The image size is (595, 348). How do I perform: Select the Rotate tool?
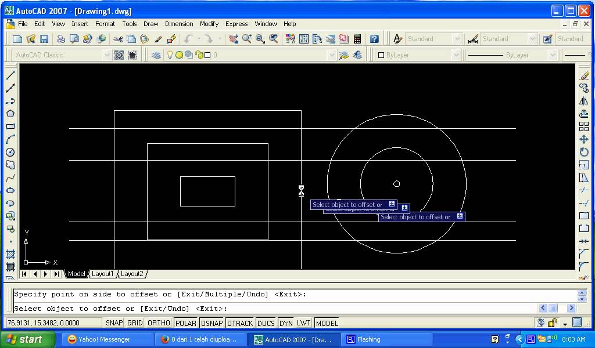(x=584, y=152)
